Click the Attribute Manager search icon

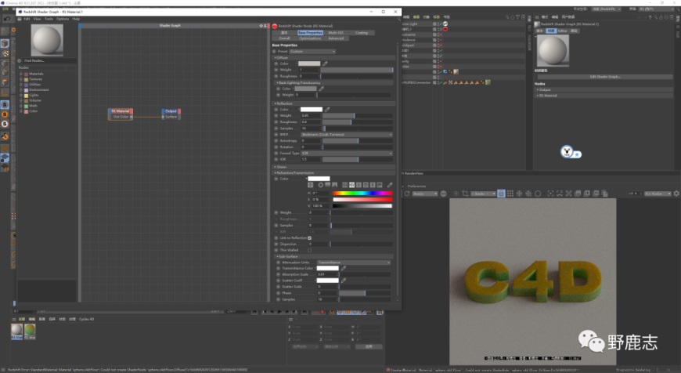pyautogui.click(x=656, y=17)
